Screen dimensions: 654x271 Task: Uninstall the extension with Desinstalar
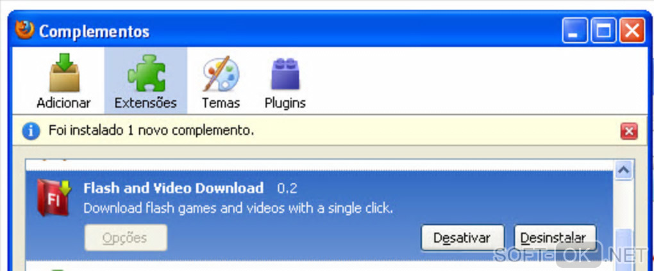555,238
